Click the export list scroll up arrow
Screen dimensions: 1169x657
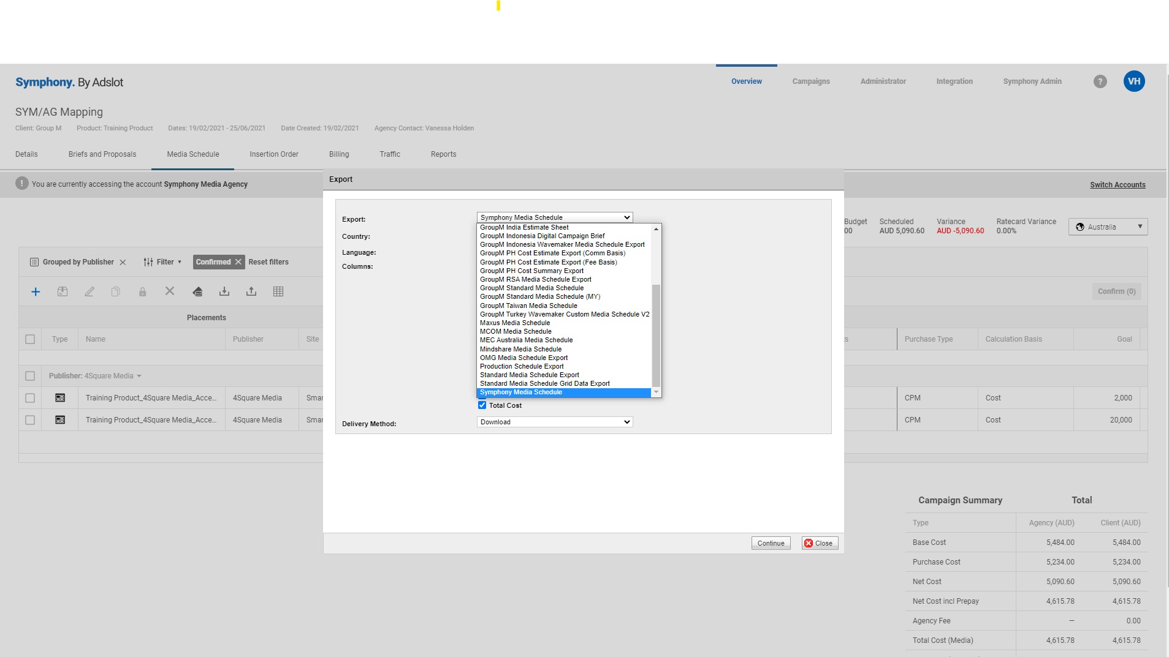click(x=656, y=228)
